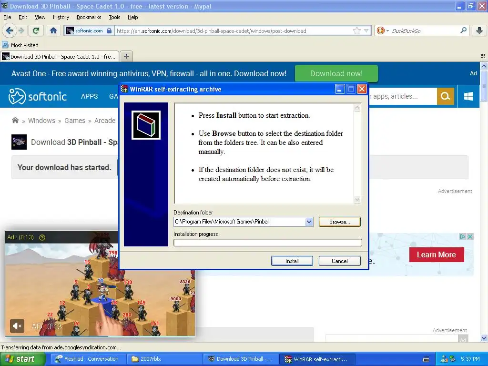Reload the page with the refresh icon
Image resolution: width=488 pixels, height=366 pixels.
[x=36, y=30]
